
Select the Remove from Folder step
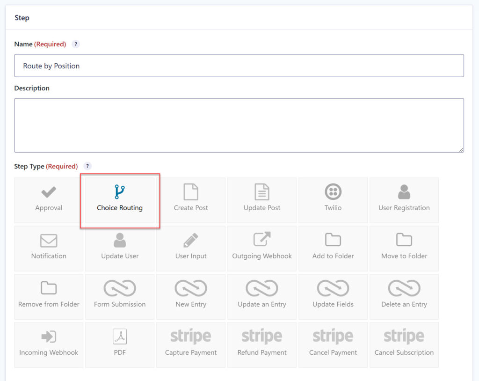tap(49, 297)
